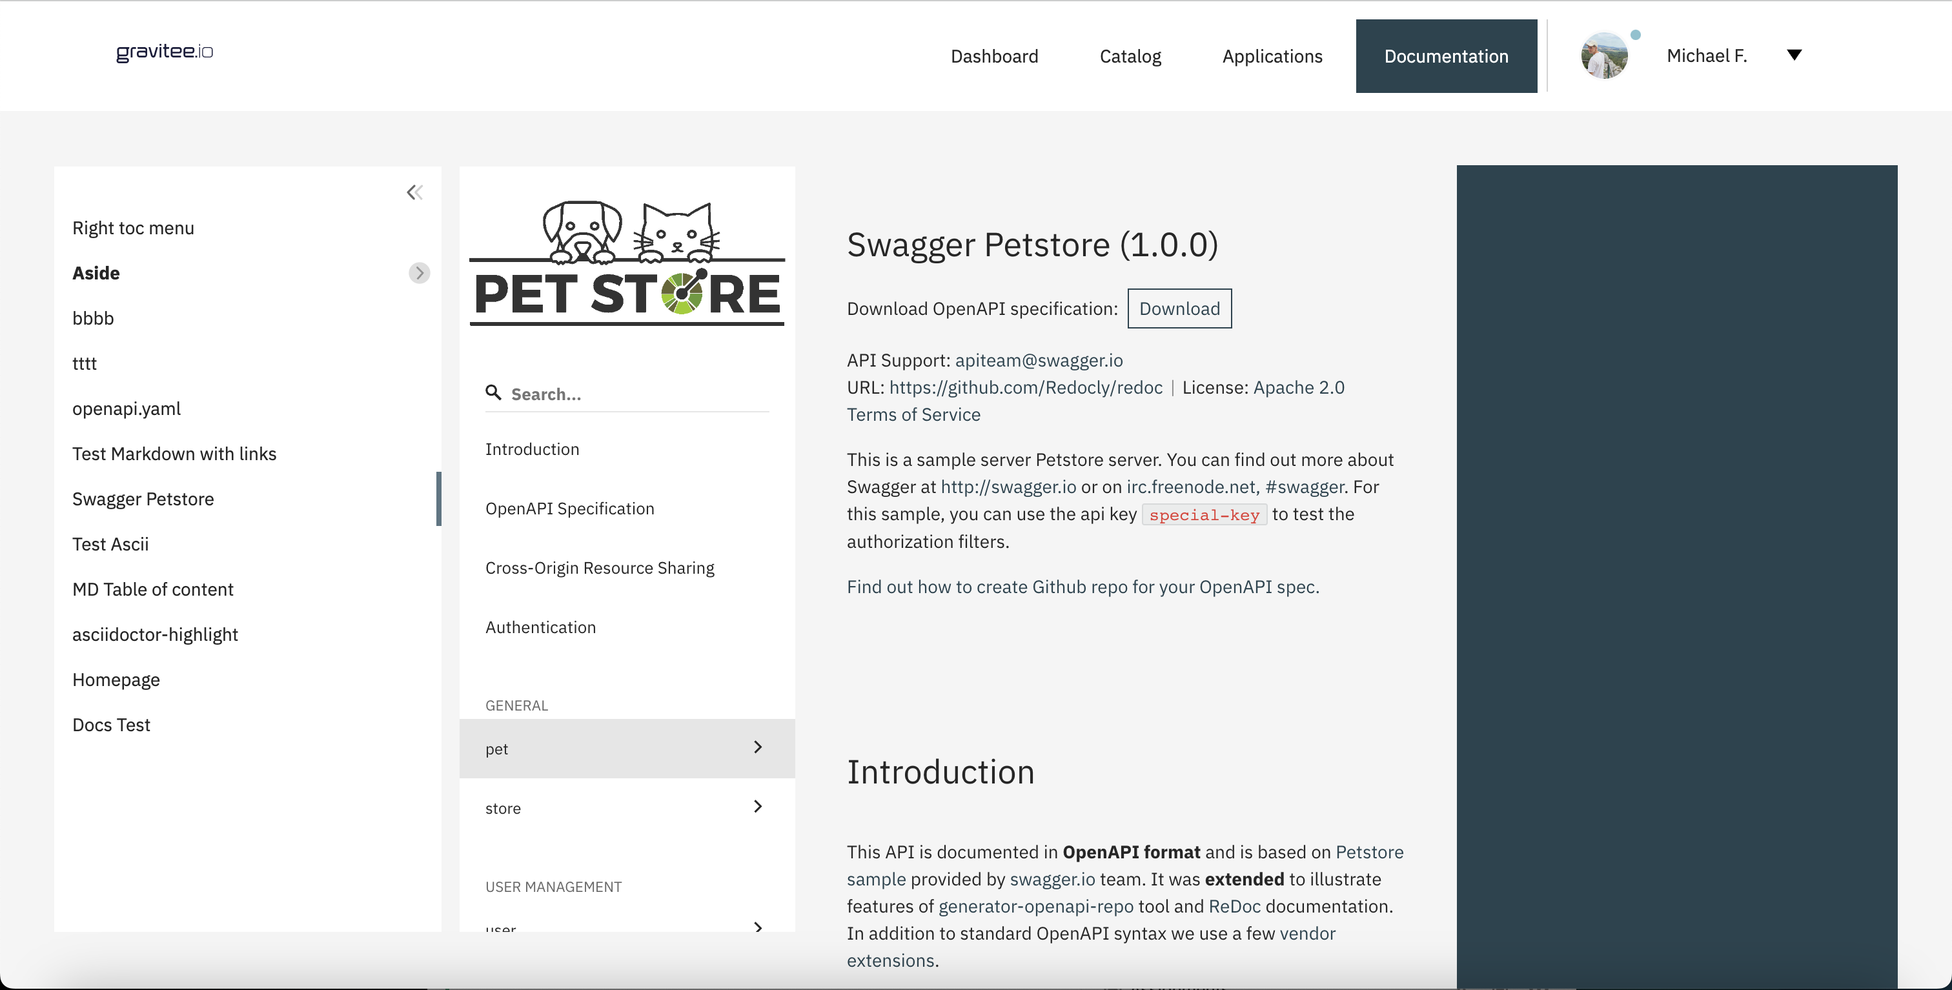Click the Apache 2.0 license link
Image resolution: width=1952 pixels, height=990 pixels.
tap(1298, 387)
